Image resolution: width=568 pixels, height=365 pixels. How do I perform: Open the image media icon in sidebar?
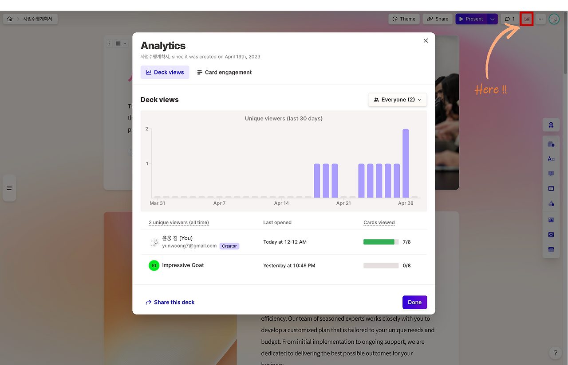(x=551, y=220)
